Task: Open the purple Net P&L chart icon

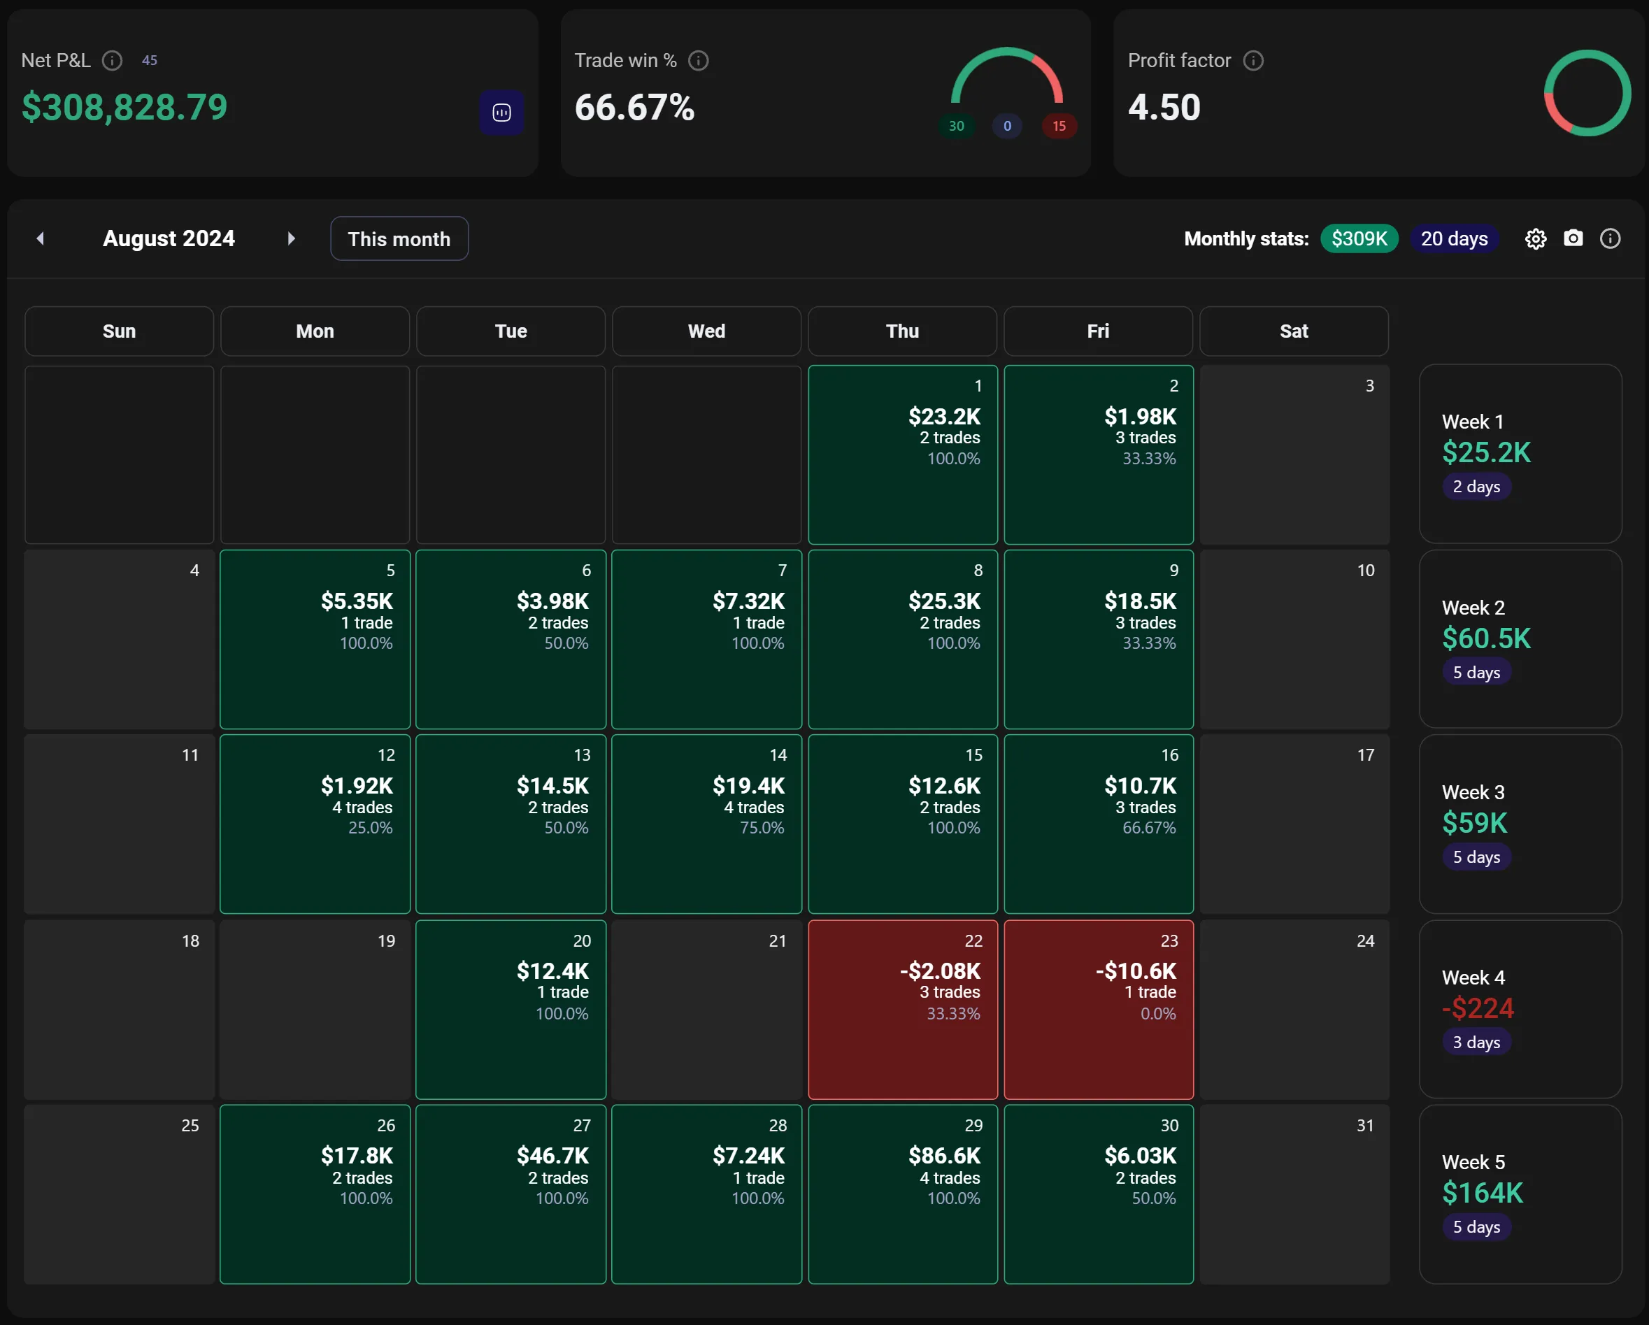Action: pos(501,113)
